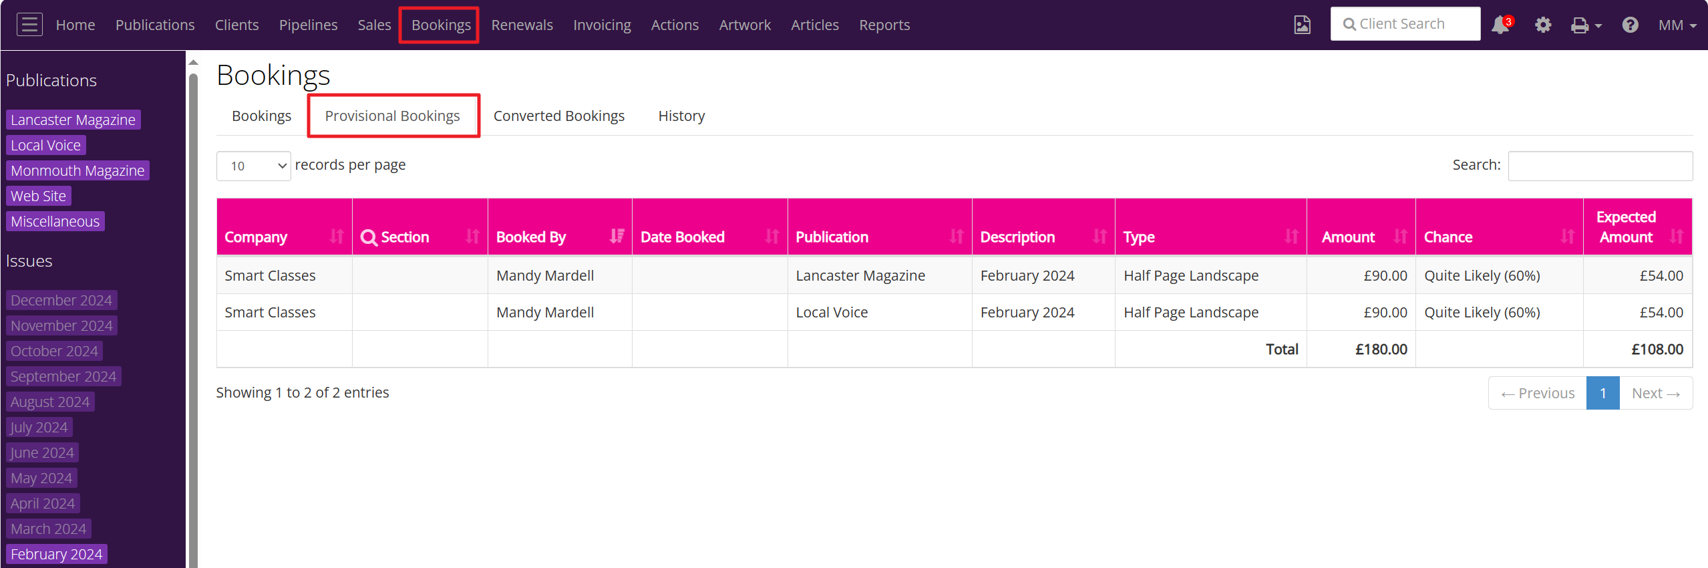The width and height of the screenshot is (1708, 568).
Task: Click Local Voice cell in table
Action: (x=832, y=312)
